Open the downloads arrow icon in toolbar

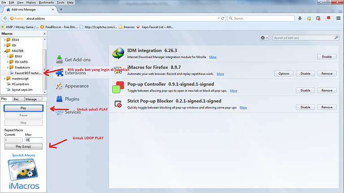(x=300, y=18)
